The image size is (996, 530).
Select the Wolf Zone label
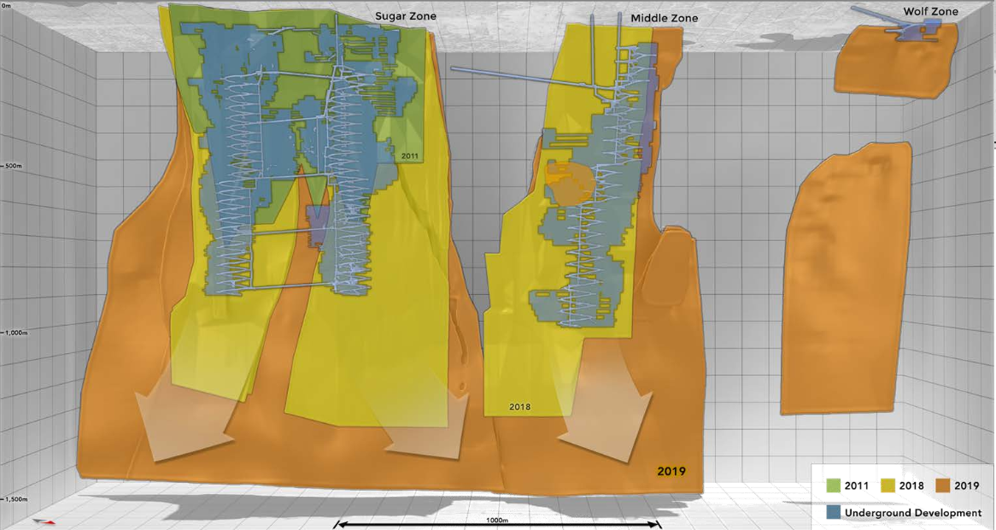(x=930, y=11)
